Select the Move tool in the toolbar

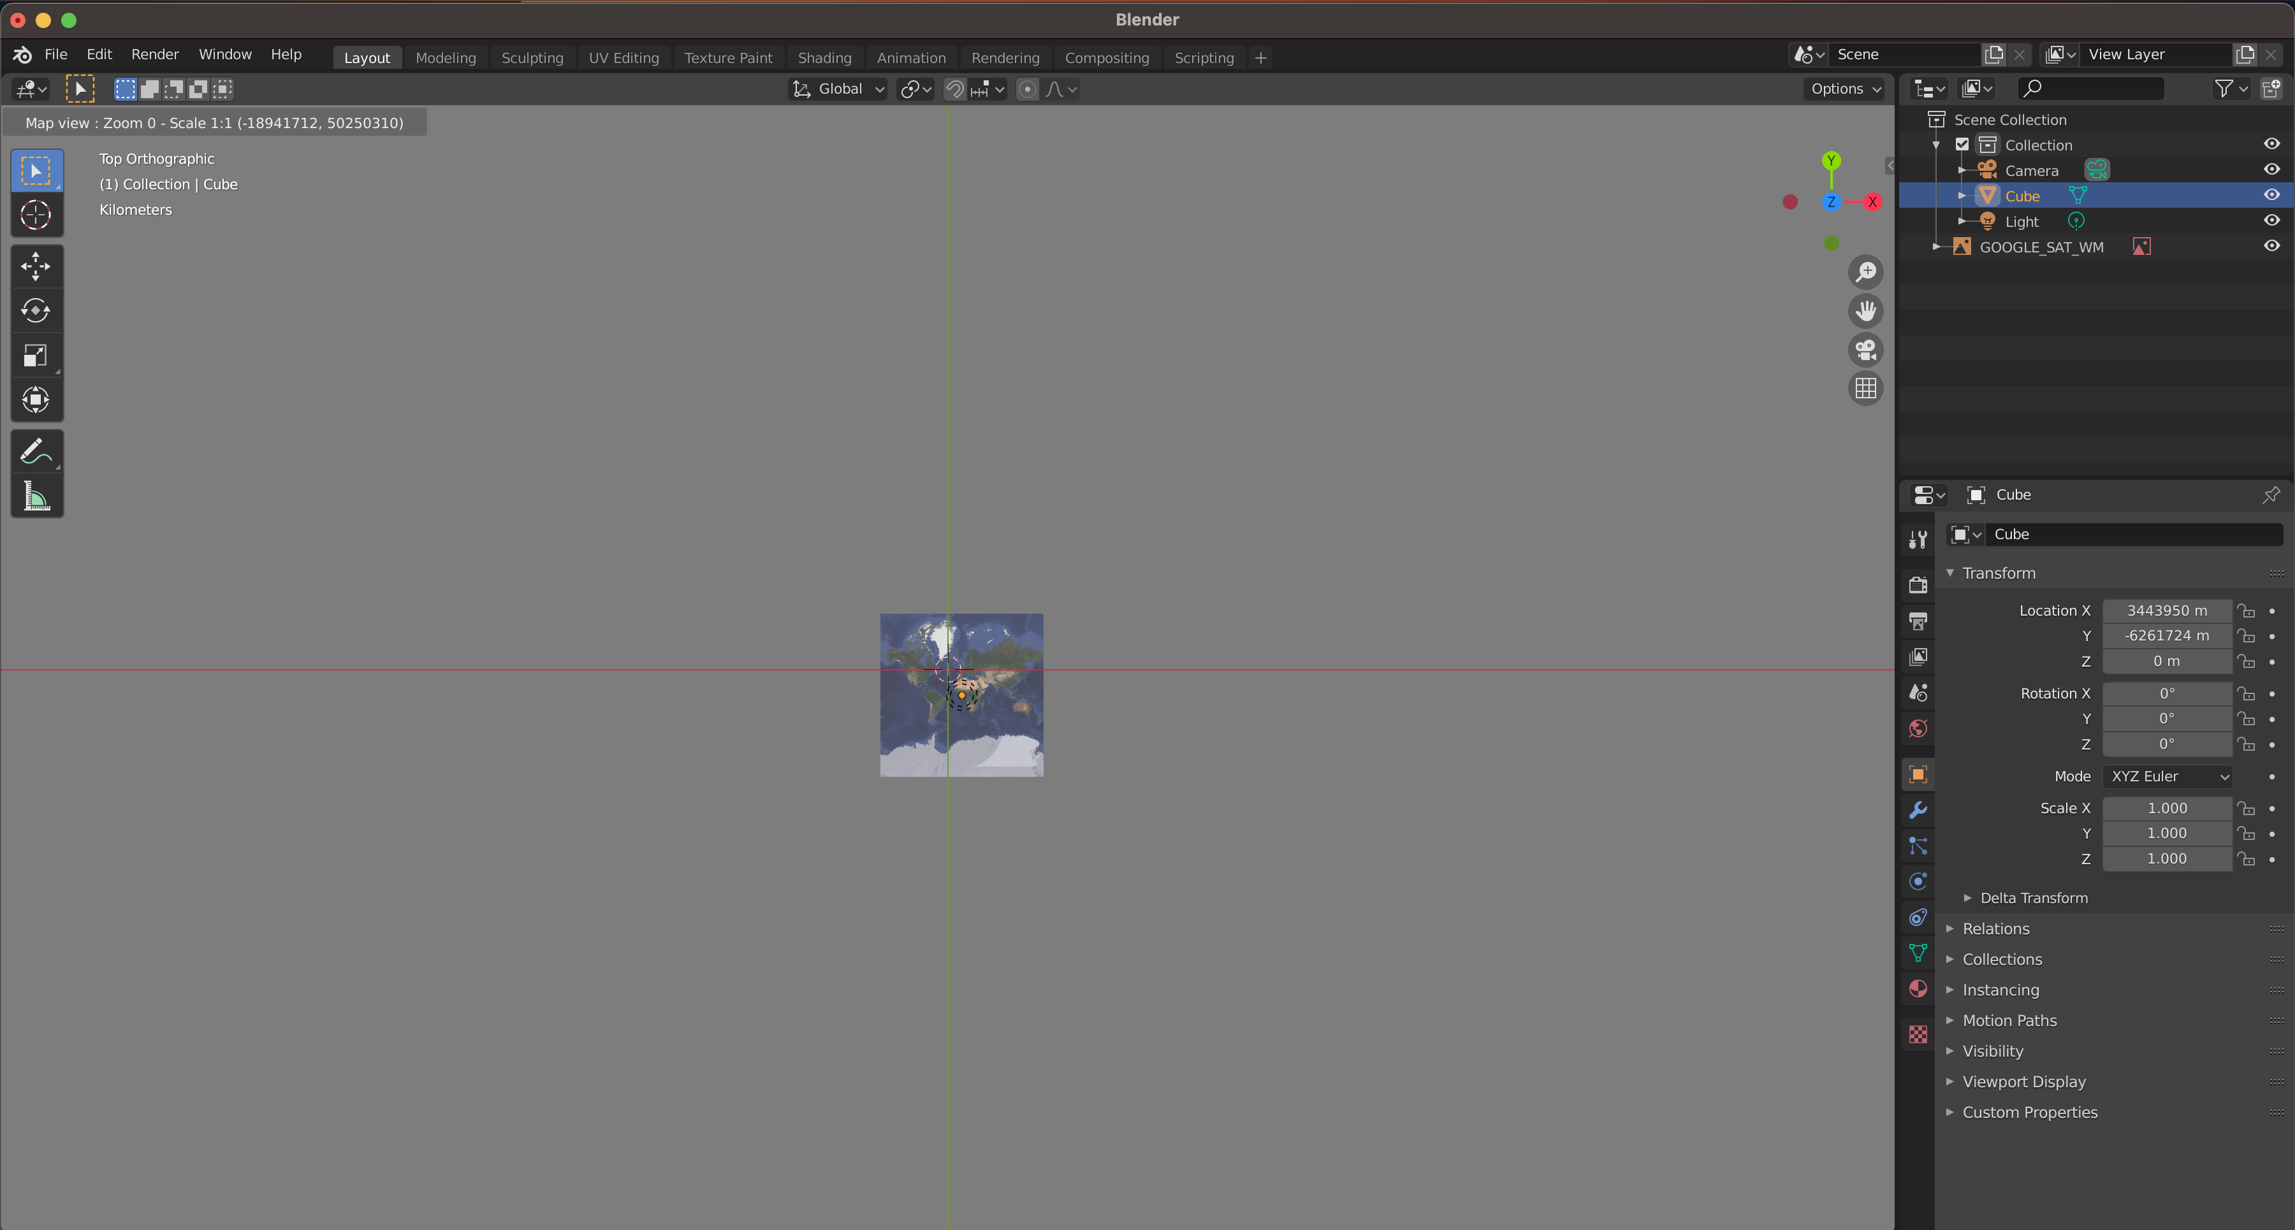click(x=36, y=266)
